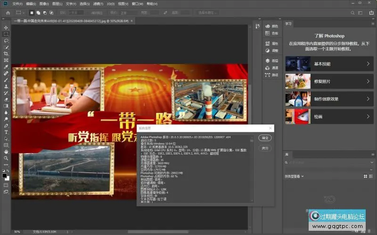Select the Pen tool
Viewport: 377px width, 235px height.
(6, 126)
